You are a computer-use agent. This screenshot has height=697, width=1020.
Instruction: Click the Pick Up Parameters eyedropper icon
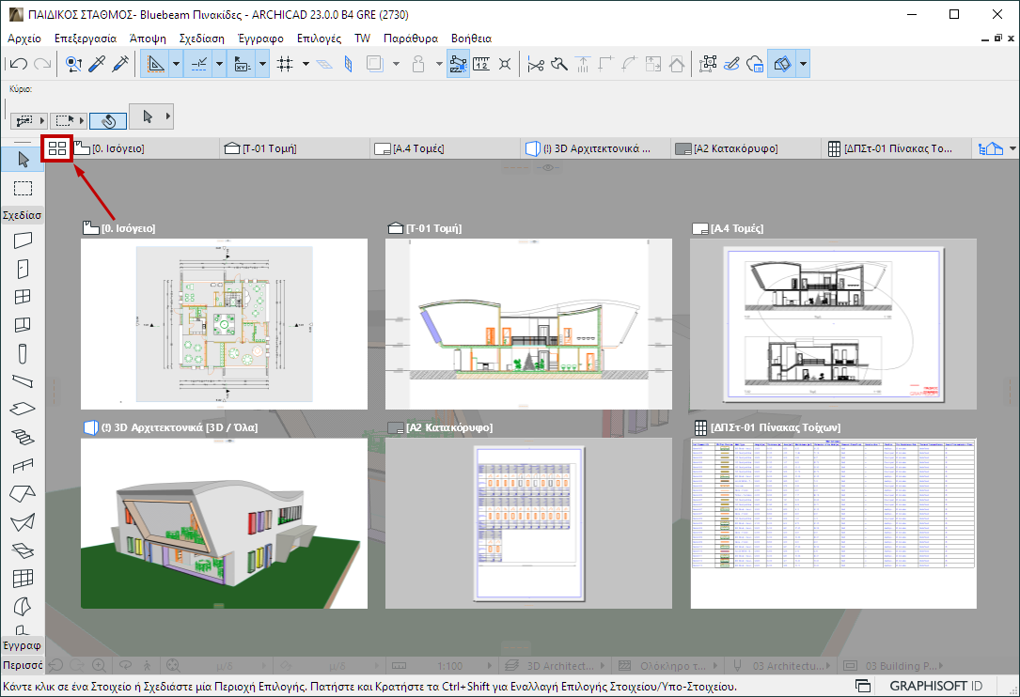pyautogui.click(x=96, y=64)
